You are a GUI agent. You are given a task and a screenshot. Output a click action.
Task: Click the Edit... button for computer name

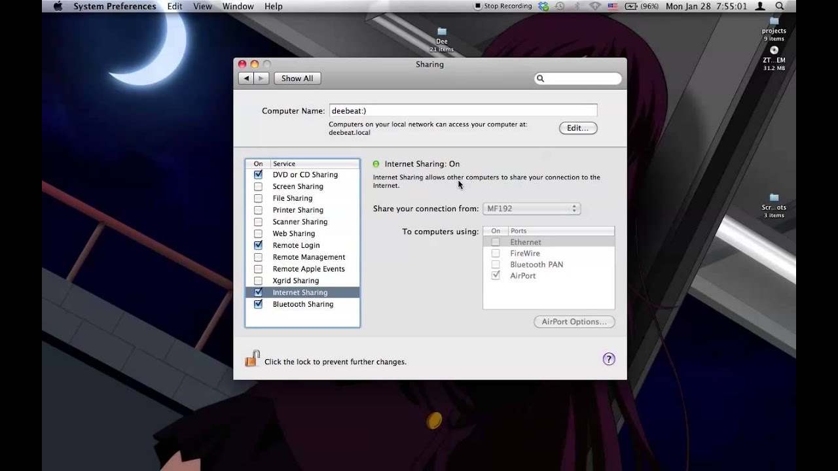pos(578,128)
